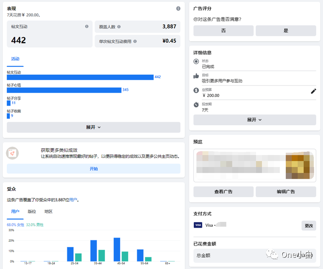Click the 帖子心情 bar showing 345

[64, 90]
